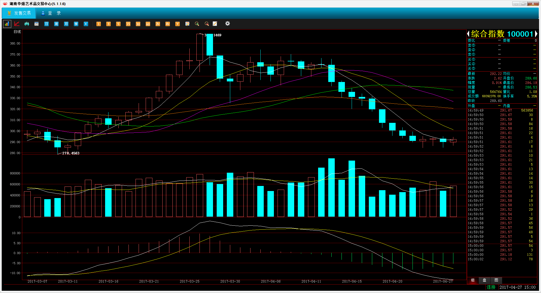
Task: Switch to the red line chart icon
Action: 17,24
